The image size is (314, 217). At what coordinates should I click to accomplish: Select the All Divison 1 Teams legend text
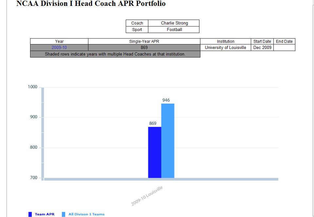click(x=86, y=214)
